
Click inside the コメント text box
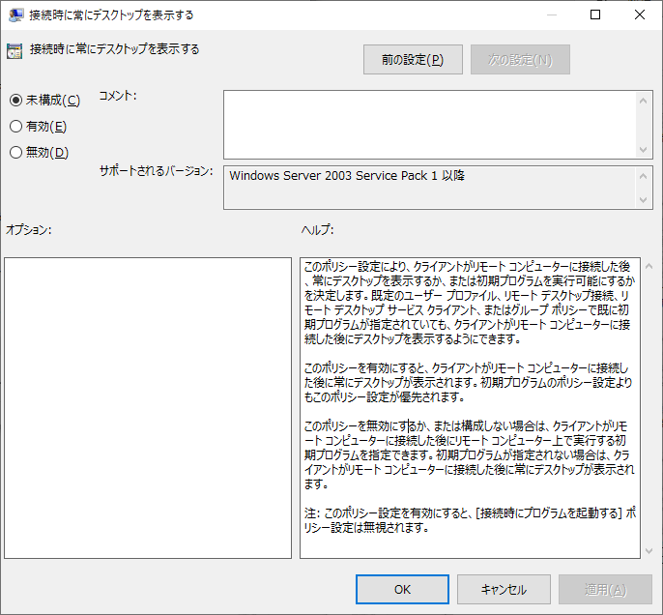429,125
